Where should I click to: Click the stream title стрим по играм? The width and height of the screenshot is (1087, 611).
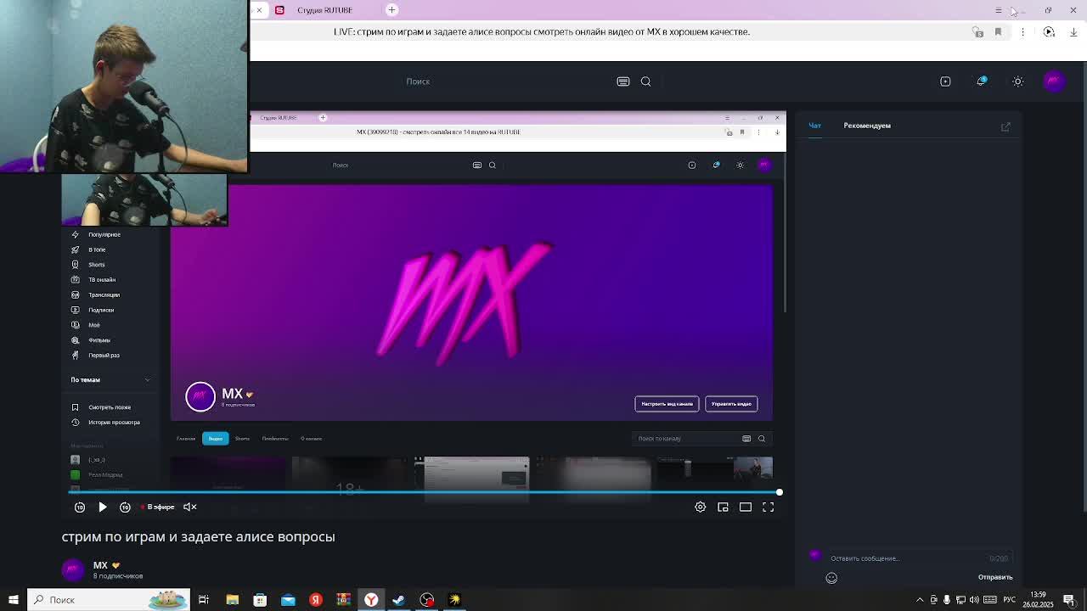point(198,536)
